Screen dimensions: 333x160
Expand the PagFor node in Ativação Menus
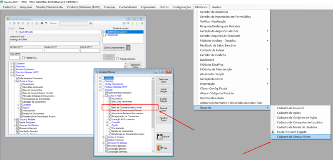tap(107, 125)
